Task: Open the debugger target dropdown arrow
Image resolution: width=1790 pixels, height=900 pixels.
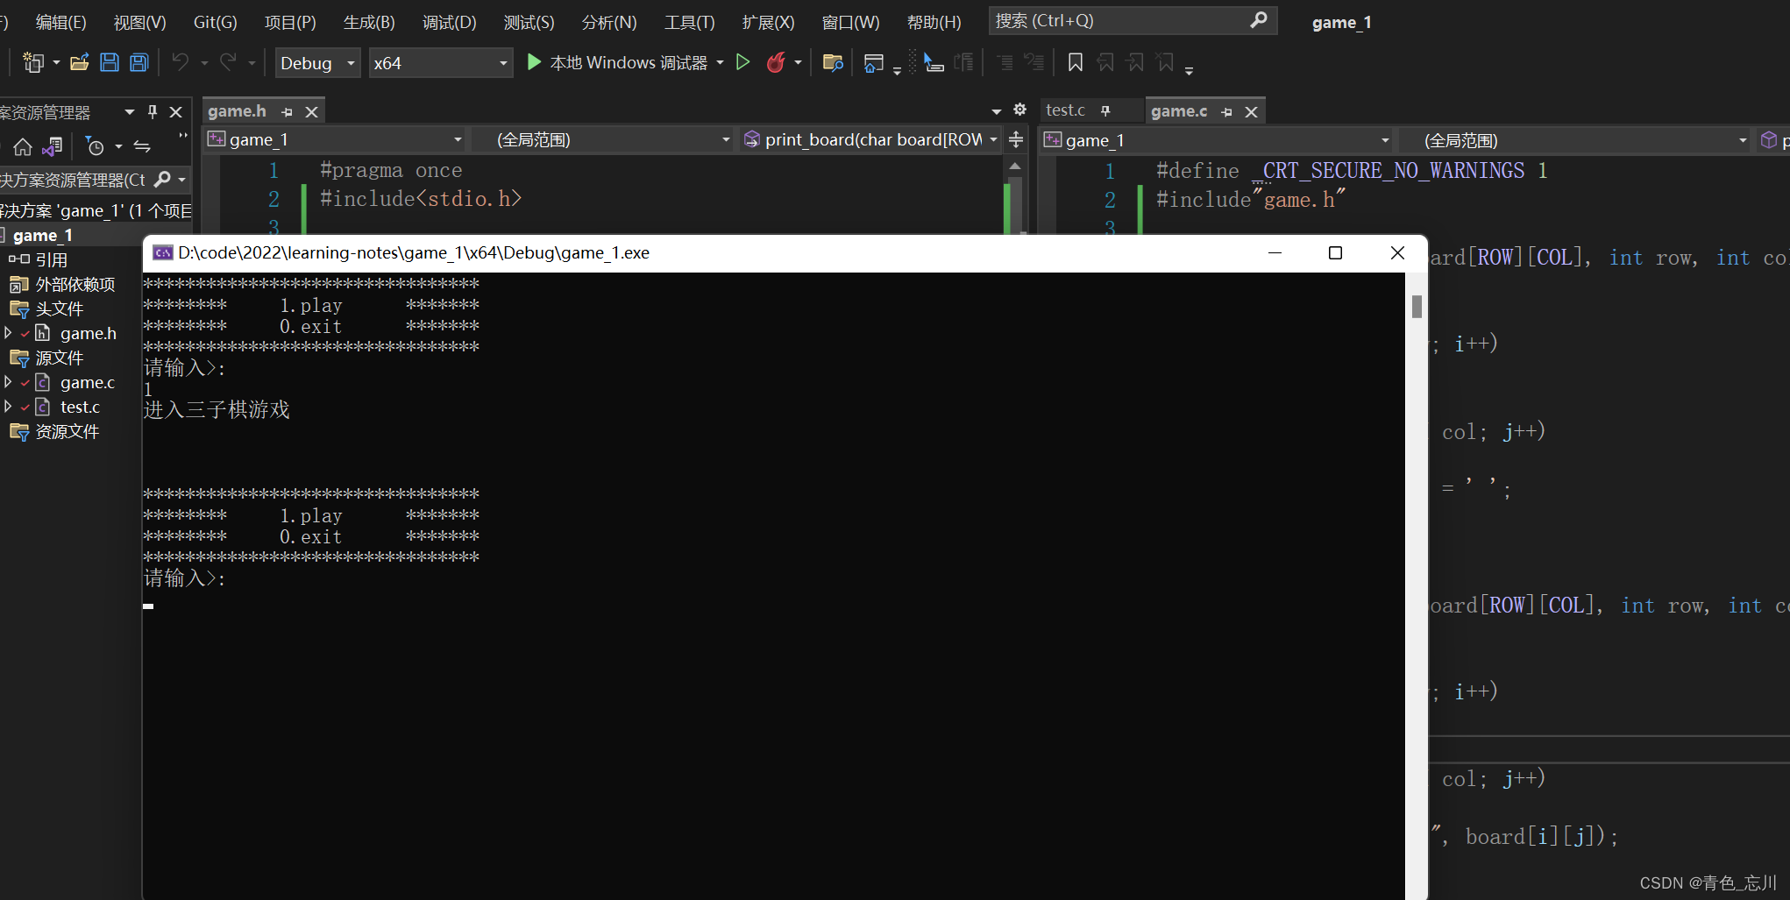Action: 721,62
